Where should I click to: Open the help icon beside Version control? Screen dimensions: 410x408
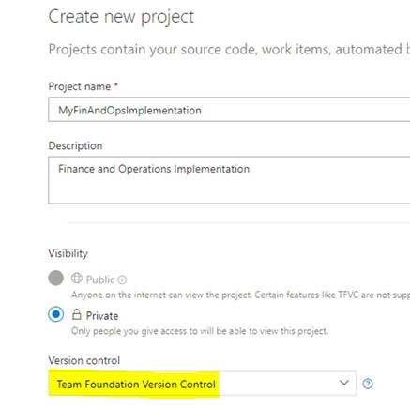pyautogui.click(x=368, y=384)
